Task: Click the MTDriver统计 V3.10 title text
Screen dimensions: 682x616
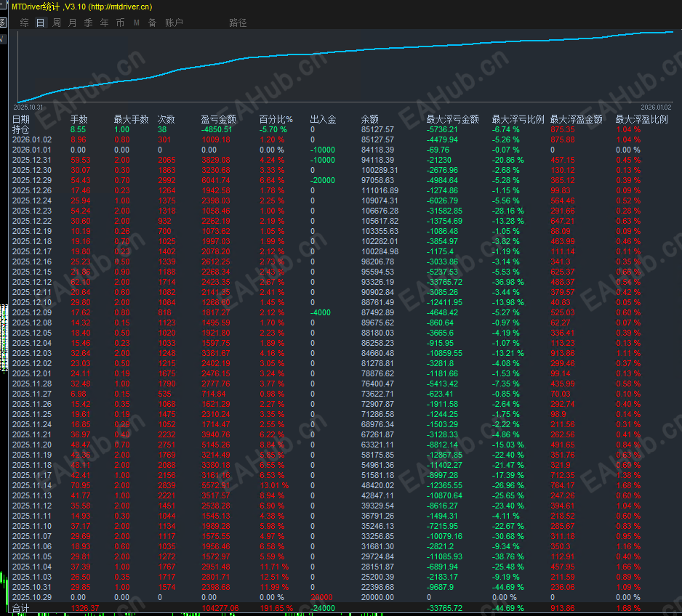Action: point(81,7)
